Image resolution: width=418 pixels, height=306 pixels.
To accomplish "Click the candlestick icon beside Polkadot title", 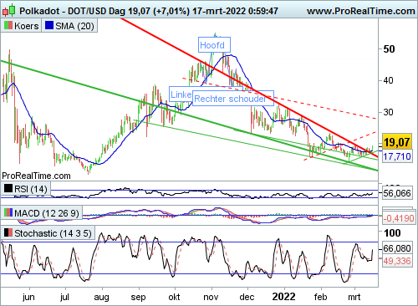I will pyautogui.click(x=8, y=10).
